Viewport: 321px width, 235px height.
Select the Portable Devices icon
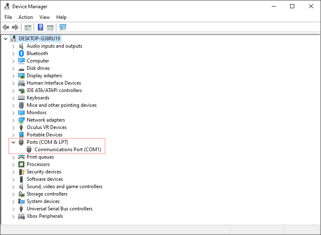point(21,135)
